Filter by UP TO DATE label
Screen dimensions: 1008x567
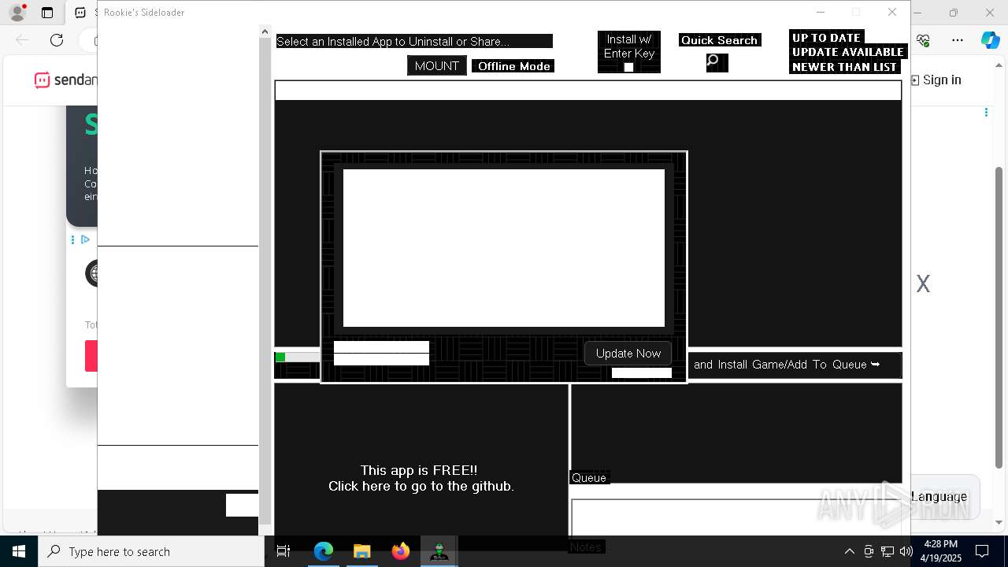point(826,38)
